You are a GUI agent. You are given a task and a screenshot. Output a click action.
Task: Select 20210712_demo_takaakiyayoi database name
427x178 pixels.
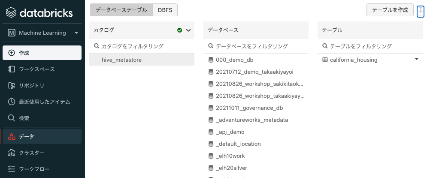pos(254,72)
